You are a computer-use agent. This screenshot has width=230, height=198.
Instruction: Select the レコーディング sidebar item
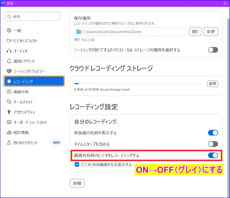click(34, 81)
